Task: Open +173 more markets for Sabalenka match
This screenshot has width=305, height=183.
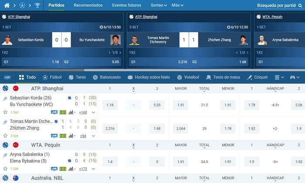Action: pyautogui.click(x=83, y=169)
